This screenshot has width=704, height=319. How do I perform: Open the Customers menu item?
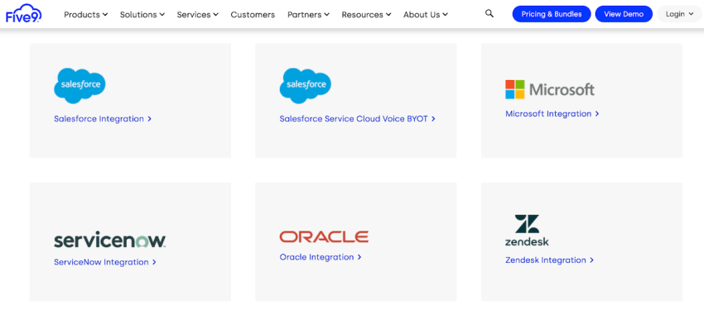[x=253, y=14]
